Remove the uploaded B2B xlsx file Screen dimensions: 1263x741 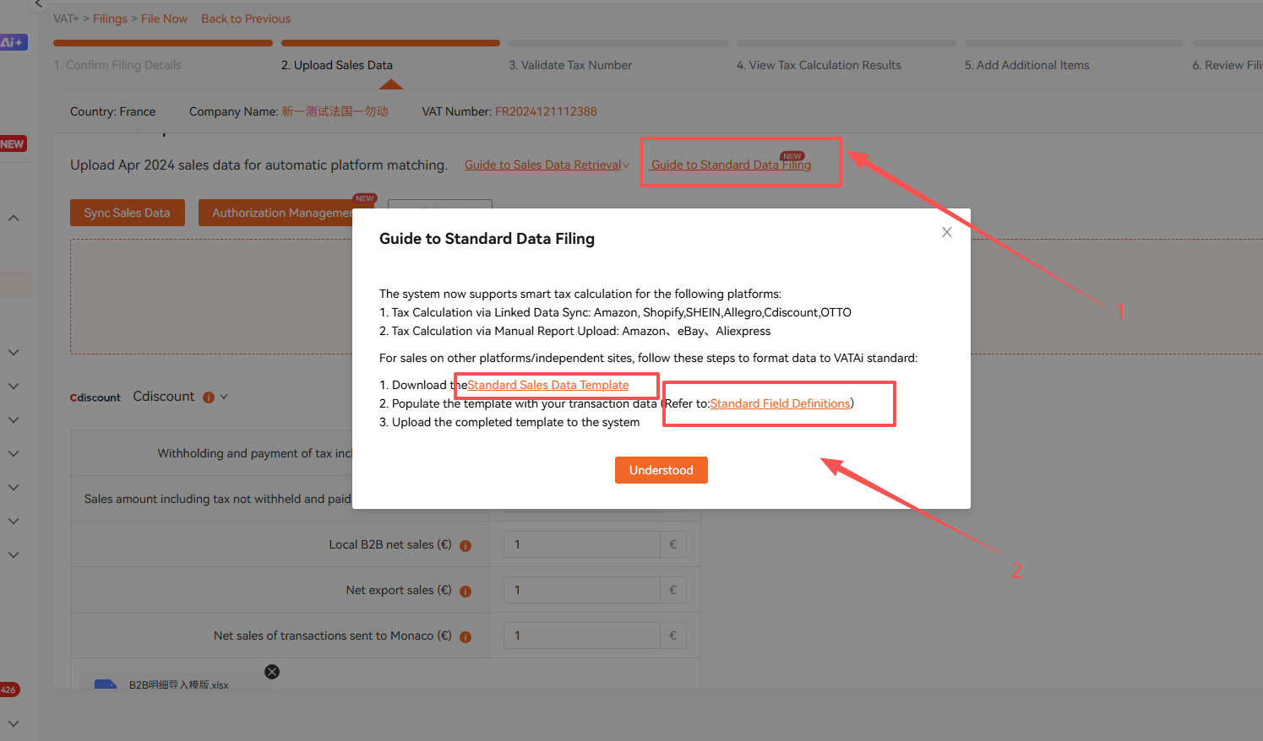click(x=272, y=672)
